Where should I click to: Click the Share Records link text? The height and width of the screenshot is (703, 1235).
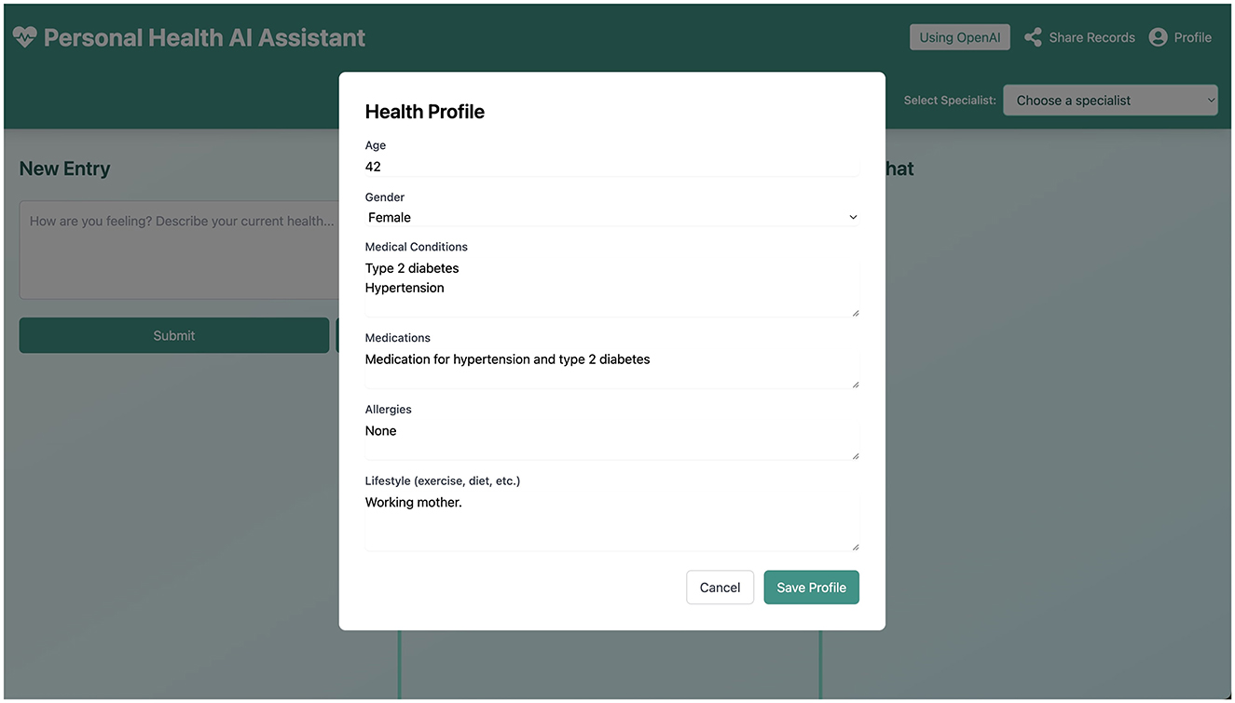pos(1091,37)
